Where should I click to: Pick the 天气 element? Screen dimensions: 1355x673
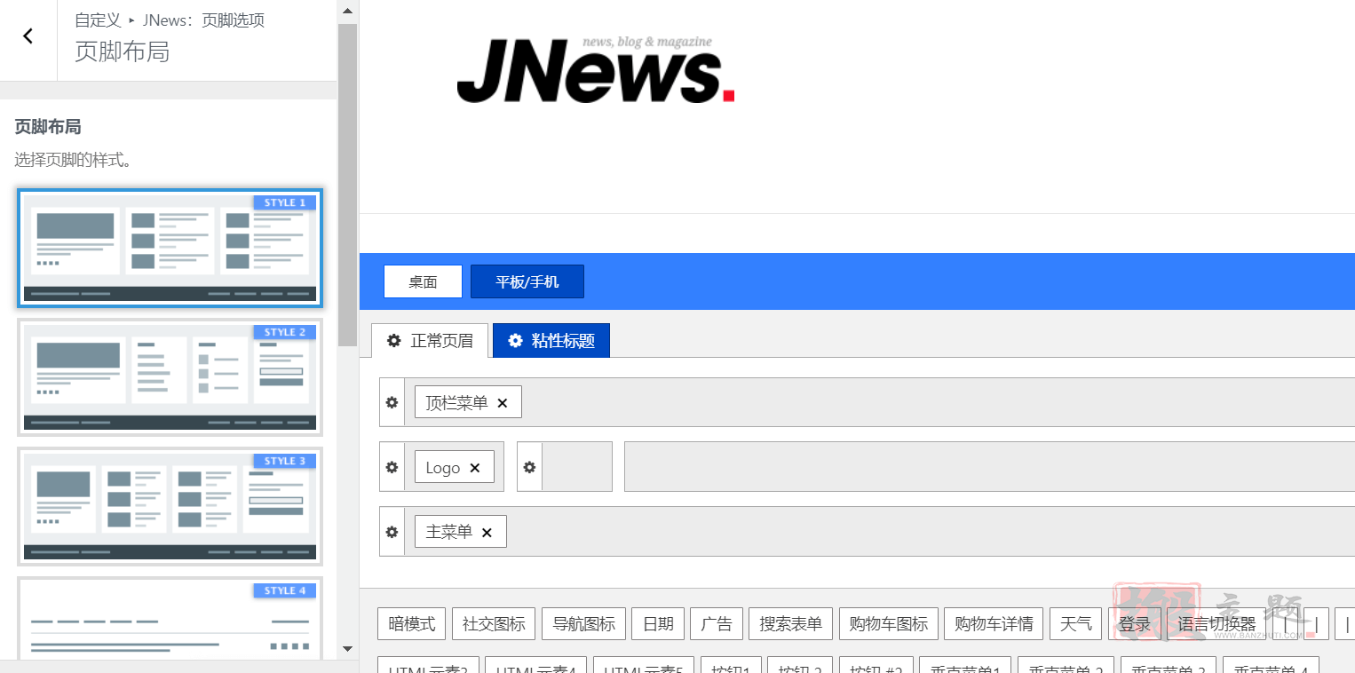(x=1076, y=624)
